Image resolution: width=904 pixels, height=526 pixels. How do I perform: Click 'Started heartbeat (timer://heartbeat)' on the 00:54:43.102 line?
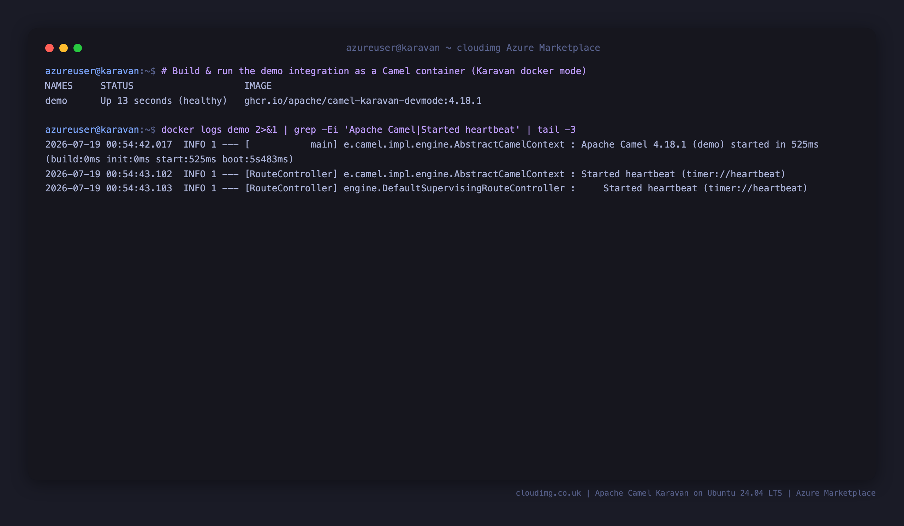(x=683, y=174)
